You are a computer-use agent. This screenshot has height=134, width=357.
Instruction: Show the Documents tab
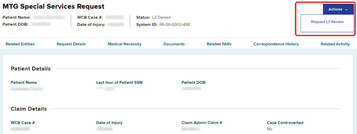click(174, 44)
